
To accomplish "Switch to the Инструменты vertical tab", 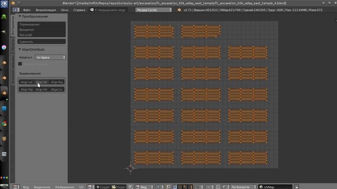I will click(13, 26).
